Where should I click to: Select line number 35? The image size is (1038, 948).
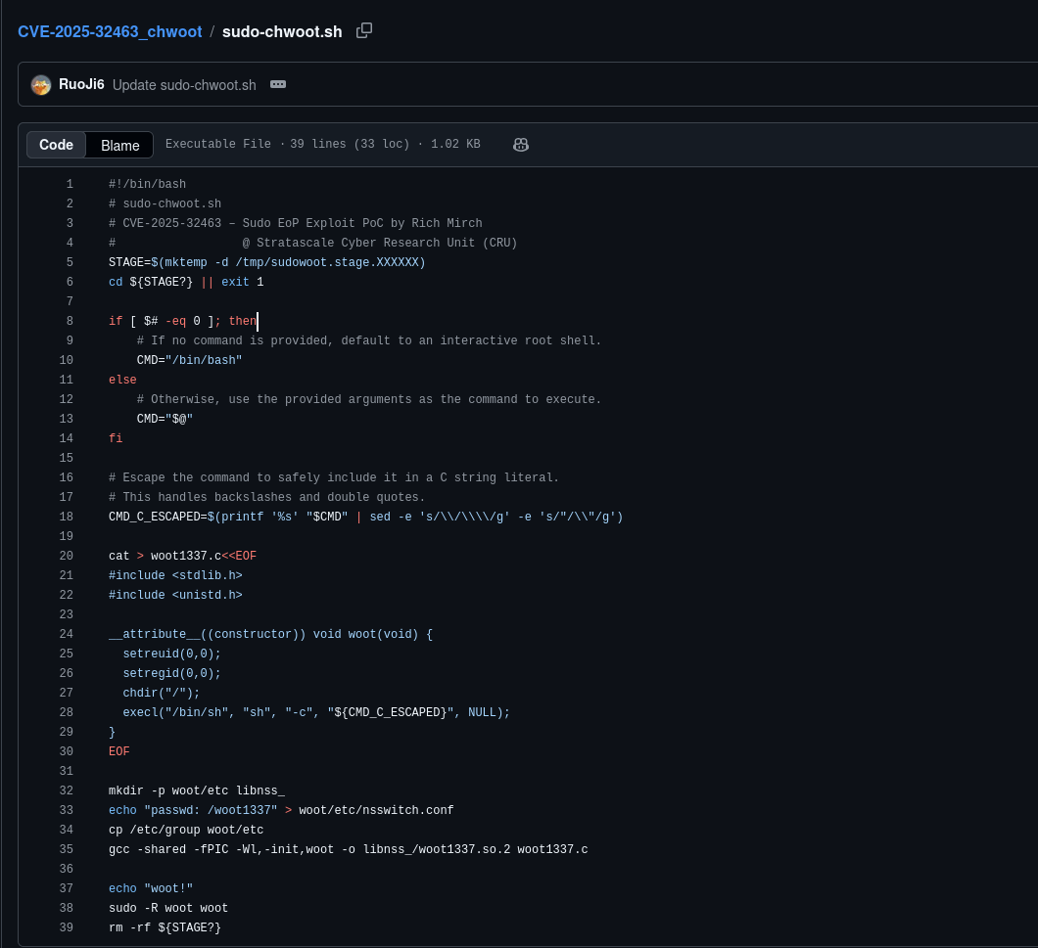67,849
